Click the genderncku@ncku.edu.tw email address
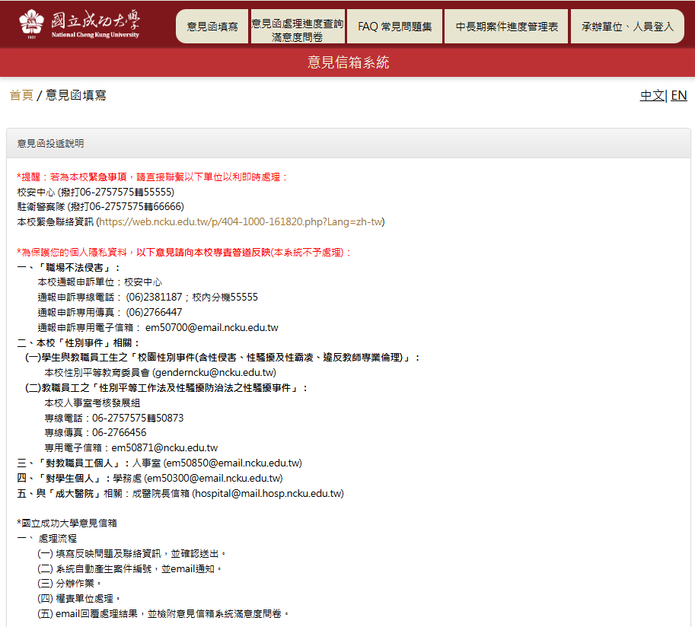 pos(214,373)
